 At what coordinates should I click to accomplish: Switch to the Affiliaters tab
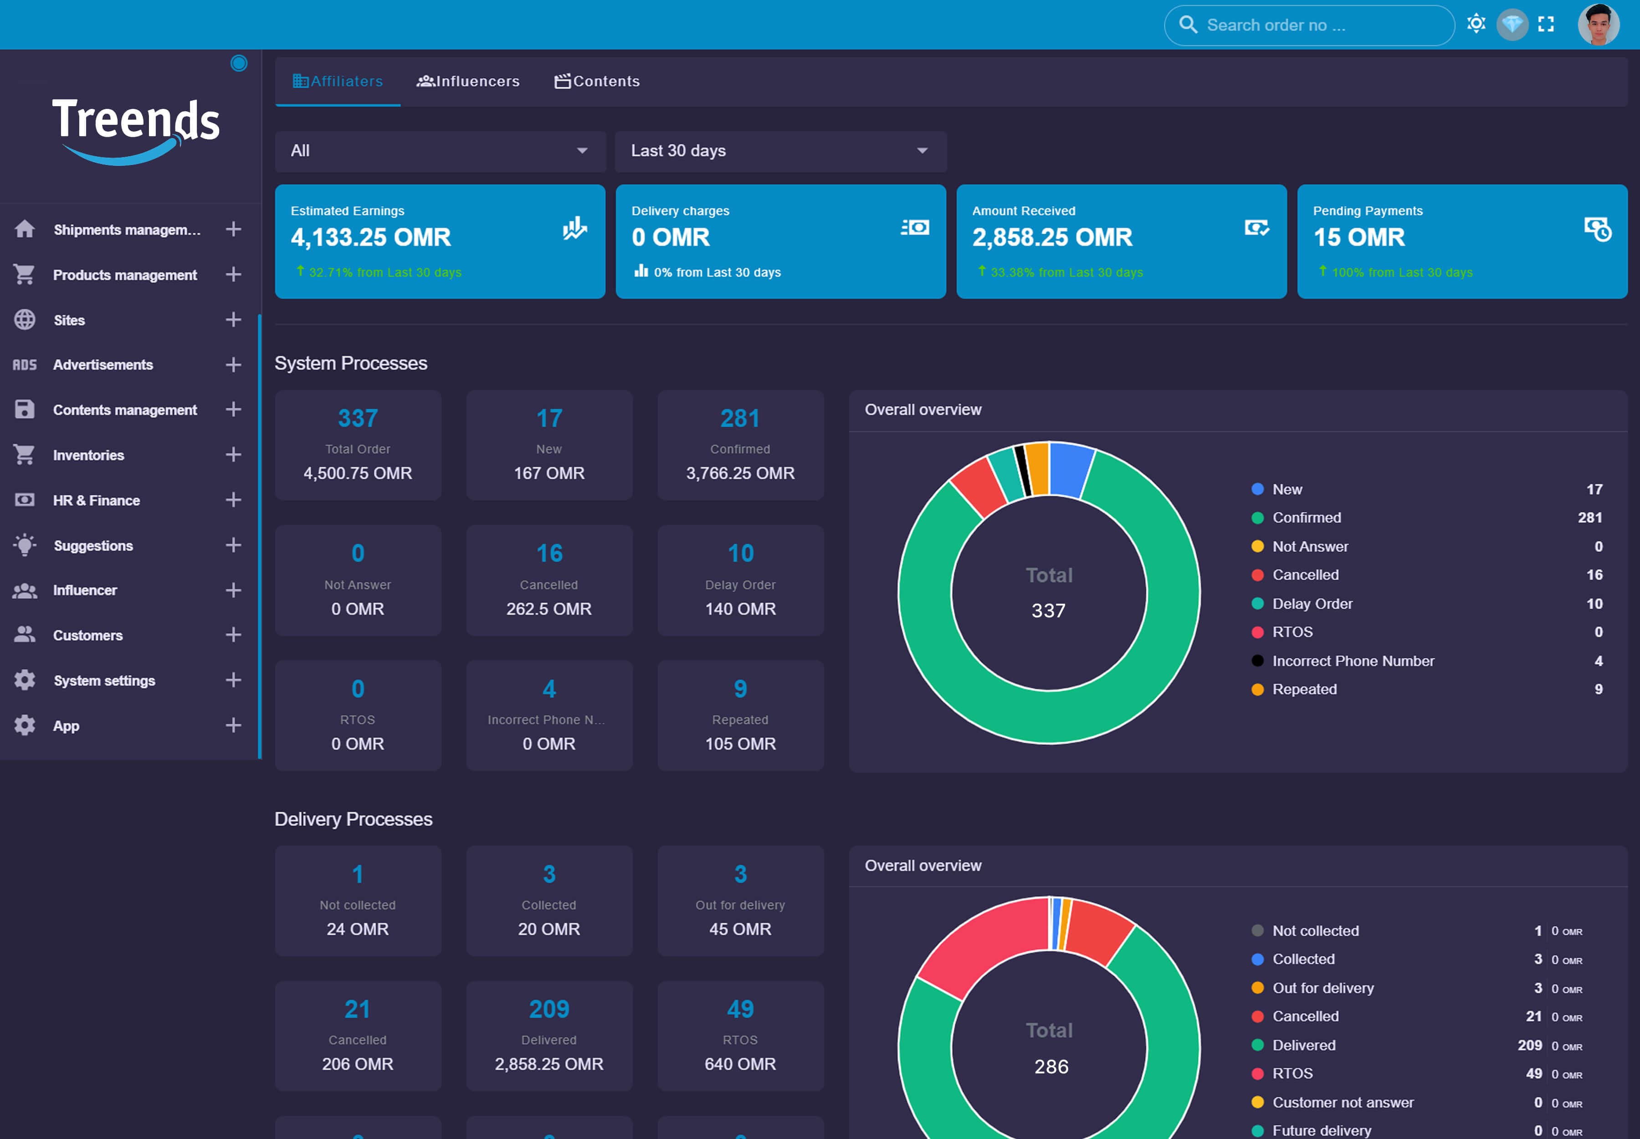pos(338,82)
